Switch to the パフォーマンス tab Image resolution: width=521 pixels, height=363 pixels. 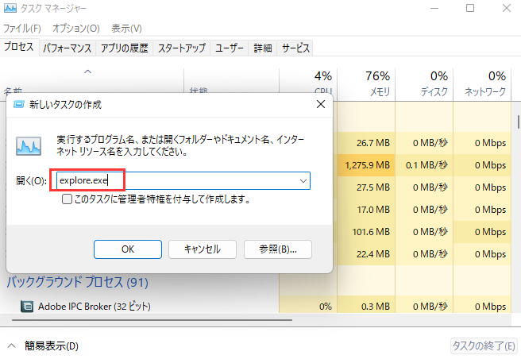point(68,48)
